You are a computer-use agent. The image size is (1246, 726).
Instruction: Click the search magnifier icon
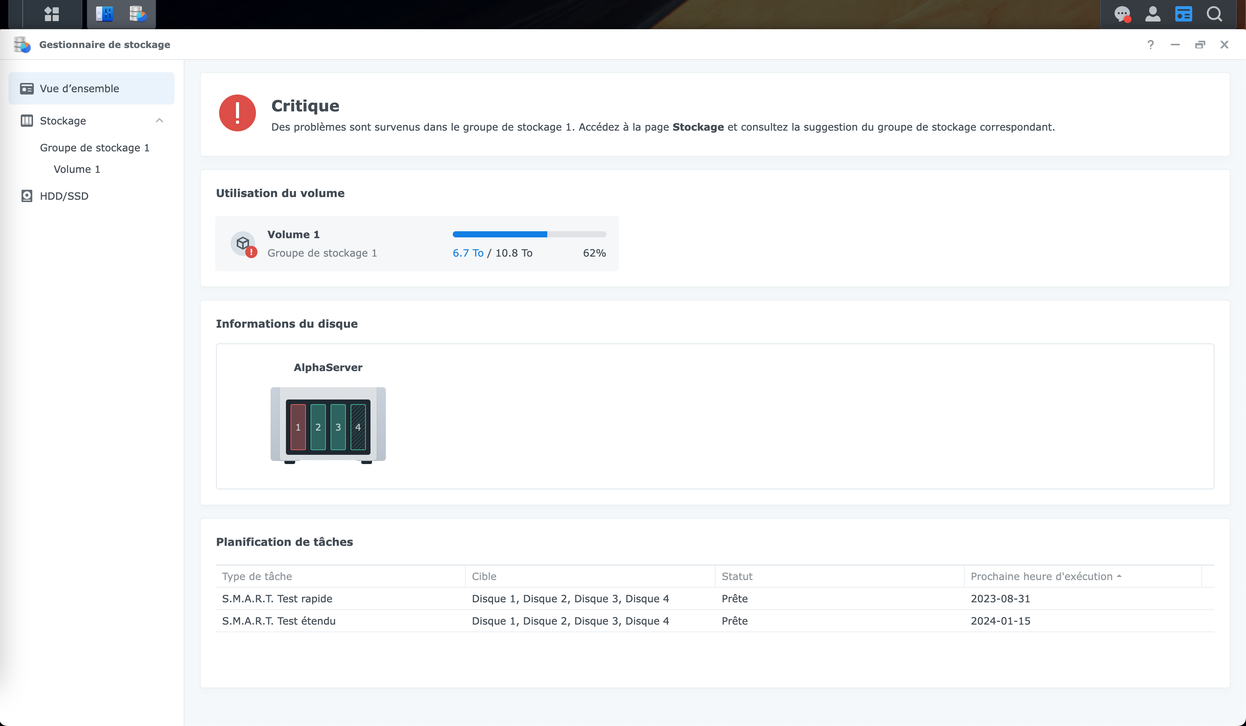click(1214, 14)
